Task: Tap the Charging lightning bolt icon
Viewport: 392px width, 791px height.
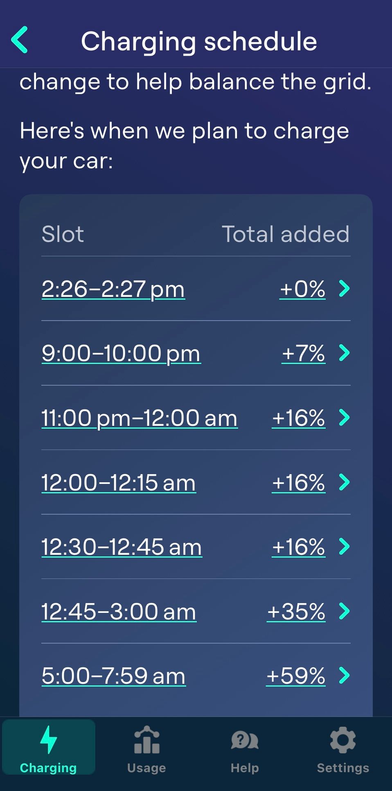Action: coord(48,739)
